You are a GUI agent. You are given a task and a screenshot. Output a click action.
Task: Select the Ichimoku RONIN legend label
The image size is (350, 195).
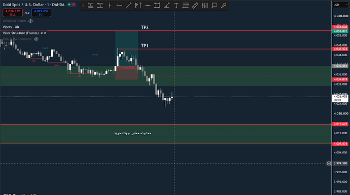click(14, 21)
